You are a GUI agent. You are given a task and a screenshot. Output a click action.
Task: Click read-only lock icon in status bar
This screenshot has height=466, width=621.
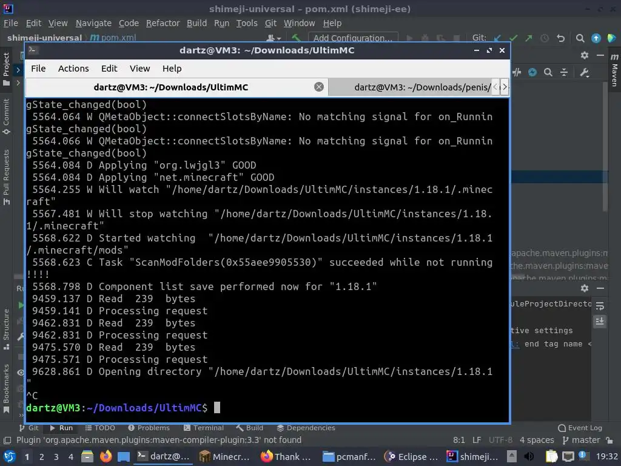609,441
